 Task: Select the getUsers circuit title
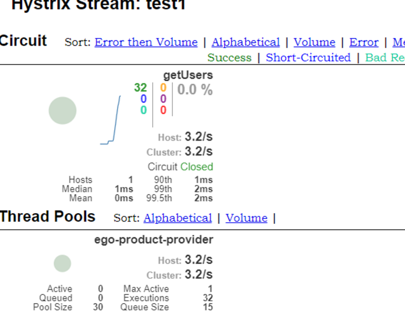[x=188, y=75]
